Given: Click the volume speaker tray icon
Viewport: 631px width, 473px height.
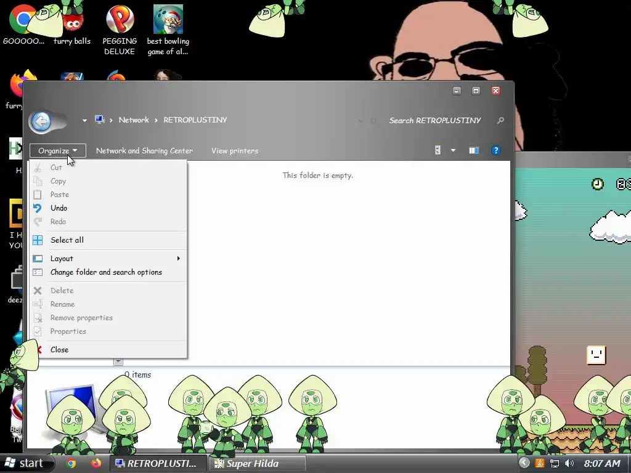Looking at the screenshot, I should click(569, 463).
